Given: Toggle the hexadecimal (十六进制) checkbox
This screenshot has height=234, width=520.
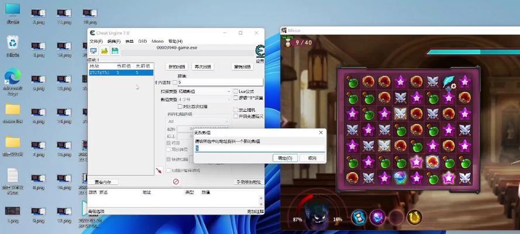Looking at the screenshot, I should pyautogui.click(x=175, y=82).
